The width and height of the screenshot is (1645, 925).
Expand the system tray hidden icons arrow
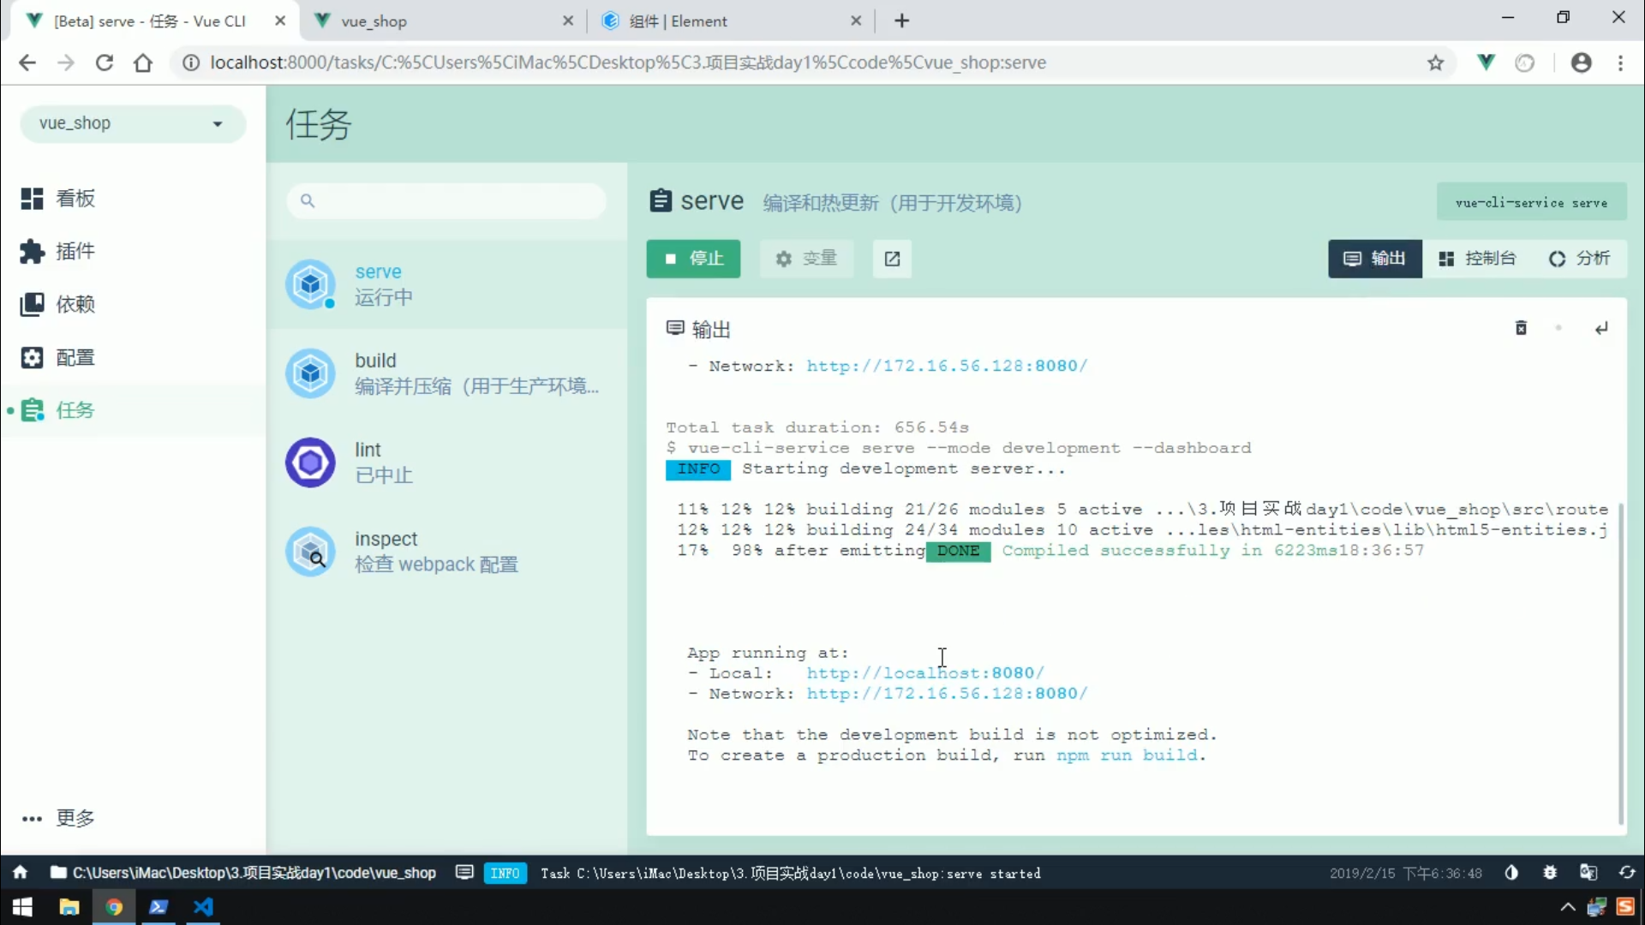coord(1567,907)
